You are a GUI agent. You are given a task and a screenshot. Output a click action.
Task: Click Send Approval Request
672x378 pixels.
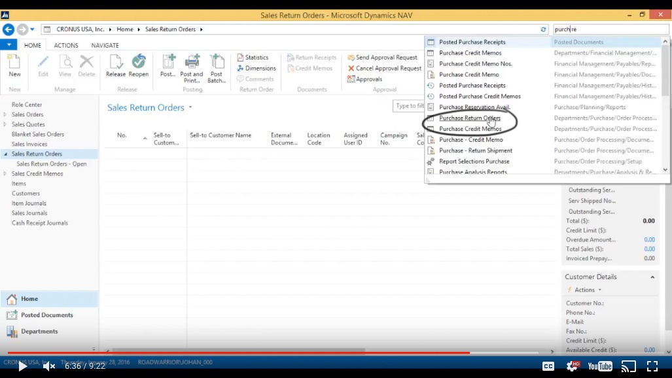point(382,58)
